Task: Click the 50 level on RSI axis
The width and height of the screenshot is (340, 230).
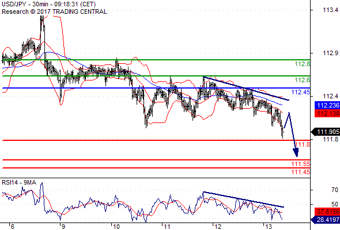Action: click(335, 204)
